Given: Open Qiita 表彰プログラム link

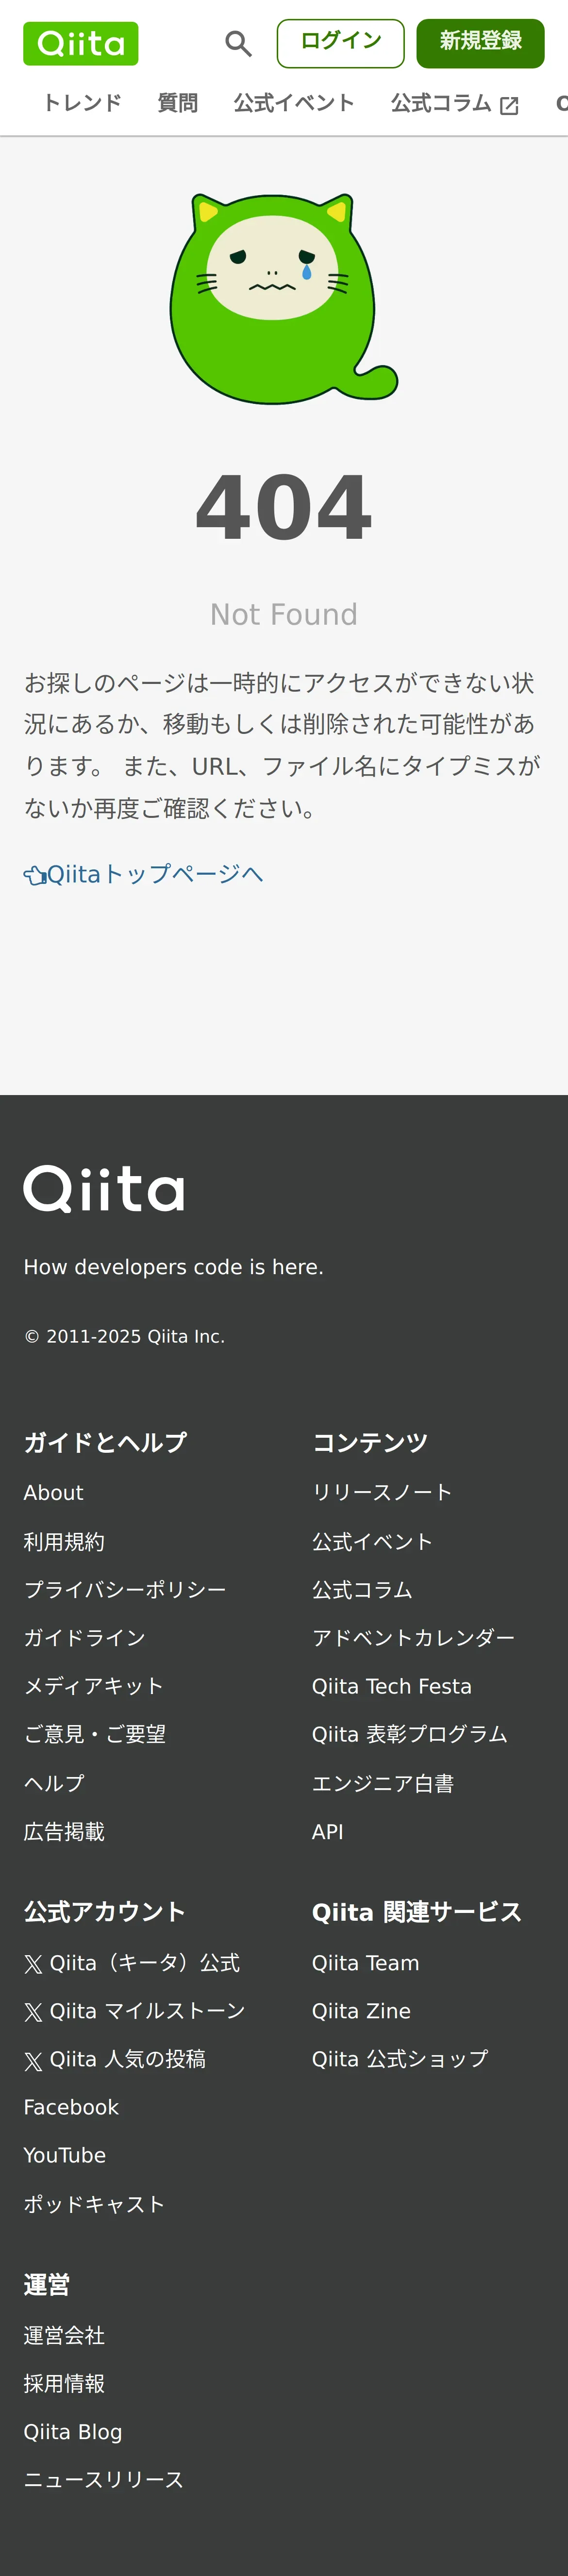Looking at the screenshot, I should pos(410,1734).
